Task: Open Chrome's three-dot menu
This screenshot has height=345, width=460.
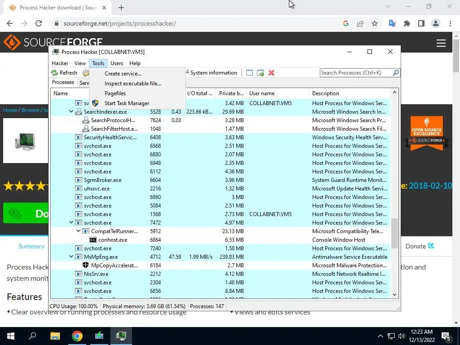Action: click(450, 23)
